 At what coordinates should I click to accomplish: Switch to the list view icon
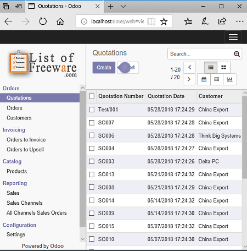pyautogui.click(x=211, y=68)
